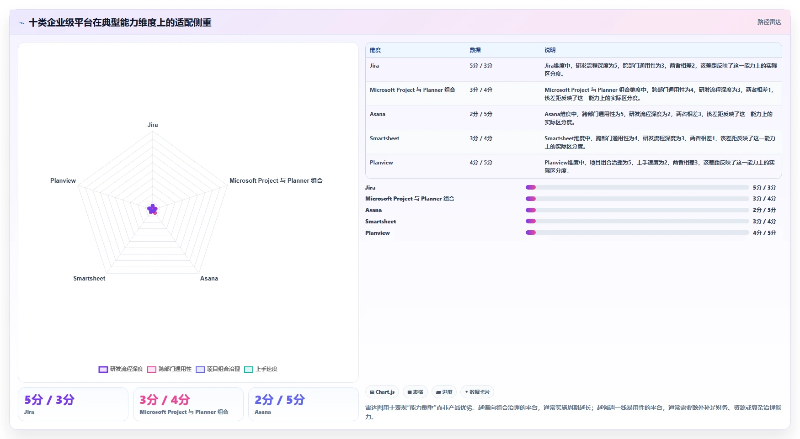800x439 pixels.
Task: Click the 说明 table column header
Action: pos(550,50)
